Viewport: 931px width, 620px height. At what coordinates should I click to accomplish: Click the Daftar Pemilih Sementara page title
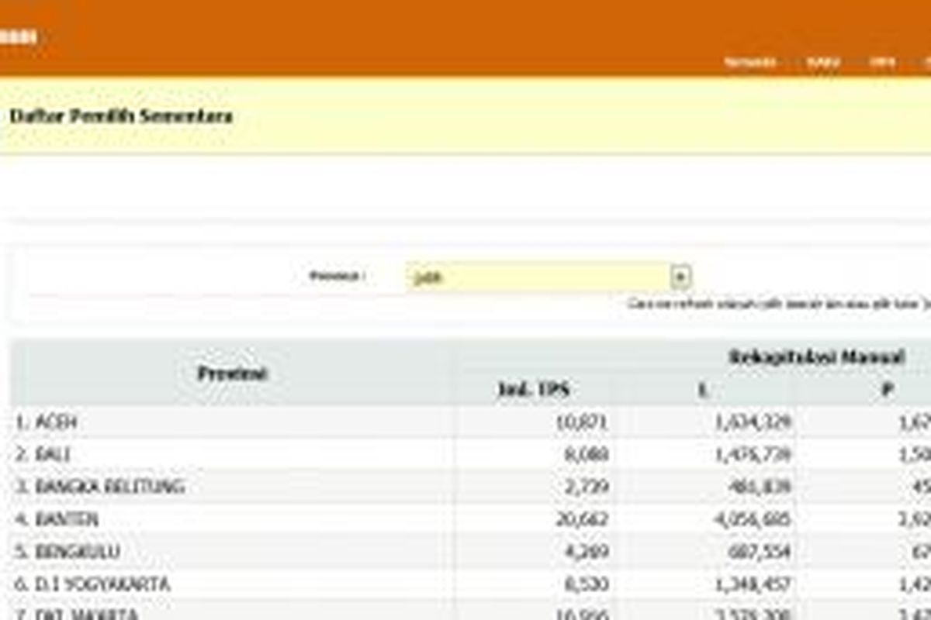pos(120,116)
